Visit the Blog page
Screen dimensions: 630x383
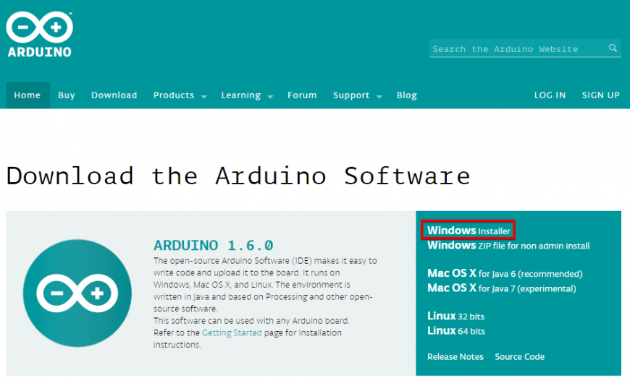point(407,95)
